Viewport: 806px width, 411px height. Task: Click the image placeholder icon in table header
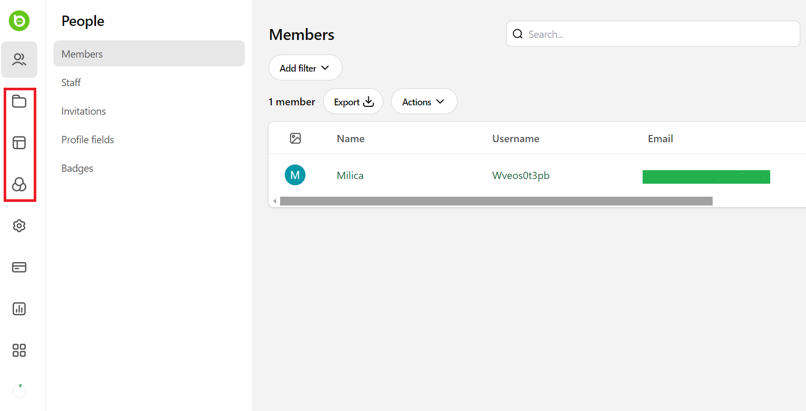click(295, 138)
